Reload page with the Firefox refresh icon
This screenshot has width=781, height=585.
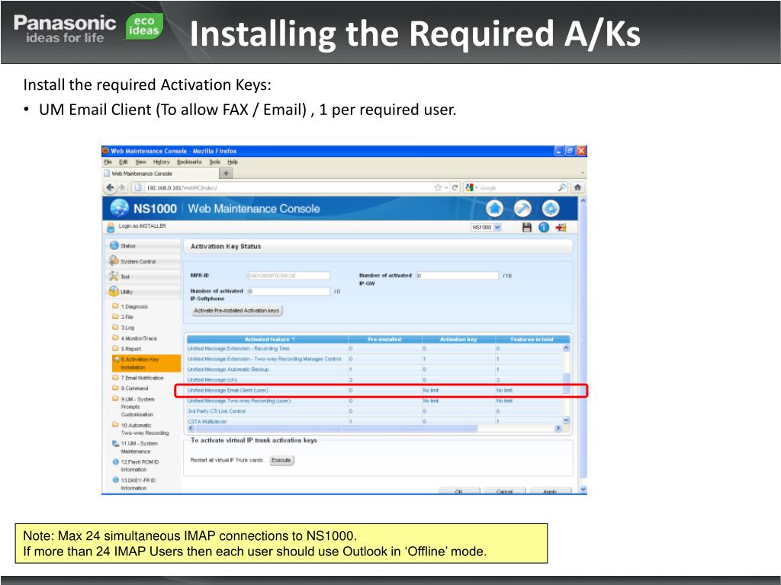(455, 187)
